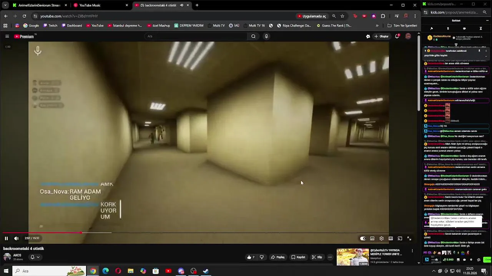Open YouTube notifications bell
This screenshot has height=276, width=492.
397,36
